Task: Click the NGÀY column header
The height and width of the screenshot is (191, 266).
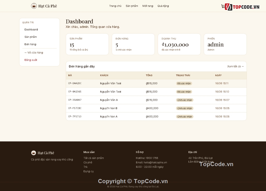Action: pyautogui.click(x=218, y=75)
